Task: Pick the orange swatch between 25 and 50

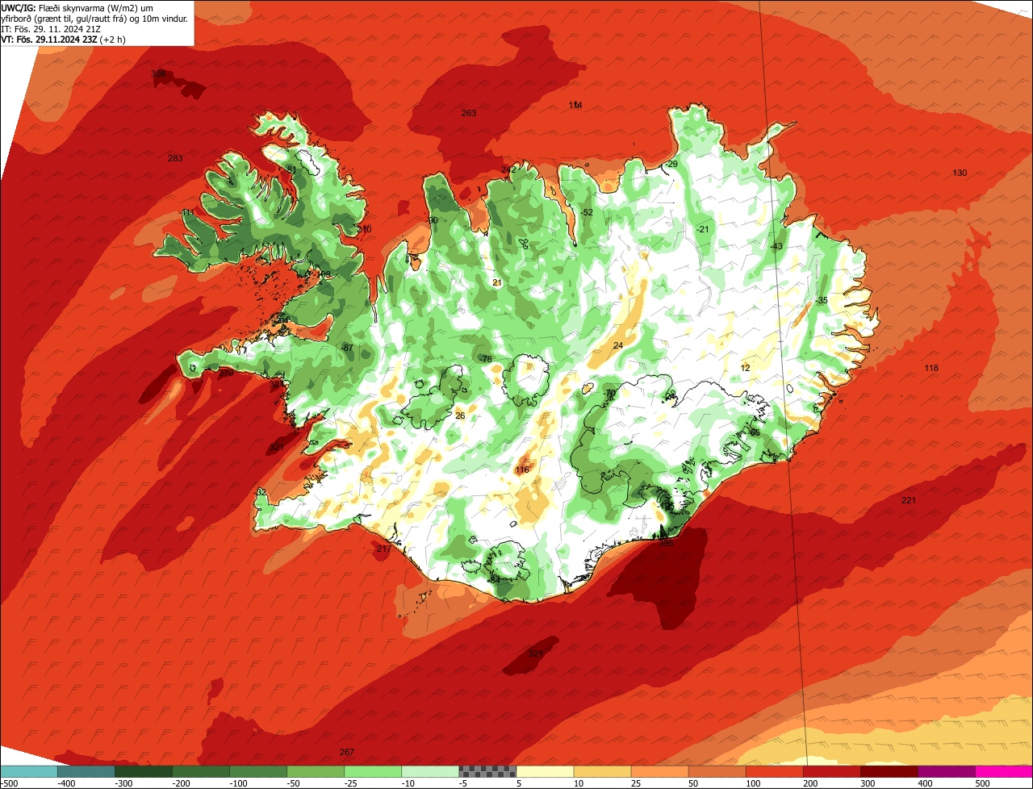Action: click(659, 770)
